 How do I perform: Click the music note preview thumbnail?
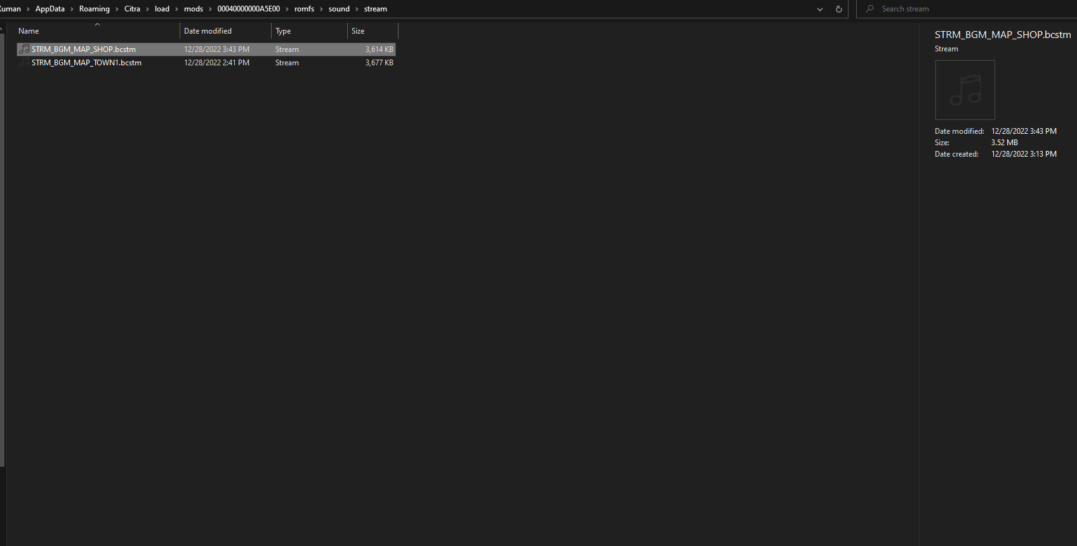pyautogui.click(x=965, y=90)
